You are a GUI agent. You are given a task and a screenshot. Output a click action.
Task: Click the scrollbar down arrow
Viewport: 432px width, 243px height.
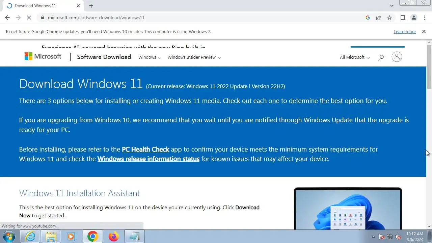429,226
